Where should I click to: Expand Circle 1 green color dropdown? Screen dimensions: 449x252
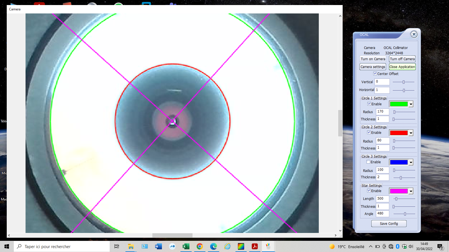411,104
